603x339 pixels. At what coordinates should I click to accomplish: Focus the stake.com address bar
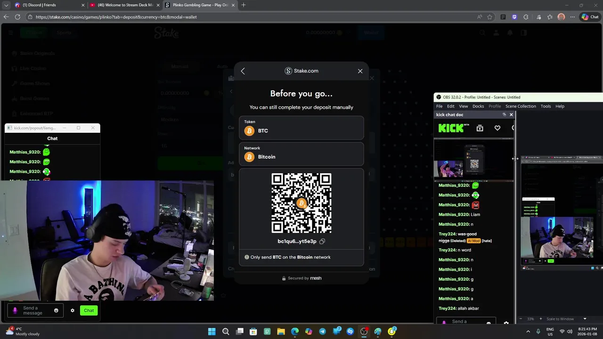[x=254, y=17]
